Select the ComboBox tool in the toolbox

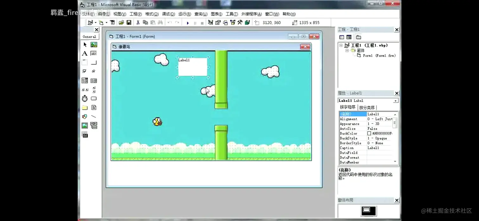tap(85, 80)
